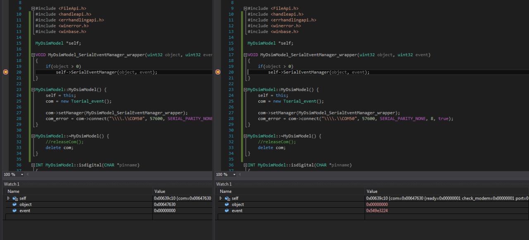This screenshot has height=240, width=529.
Task: Collapse the #include block in left editor
Action: [33, 8]
